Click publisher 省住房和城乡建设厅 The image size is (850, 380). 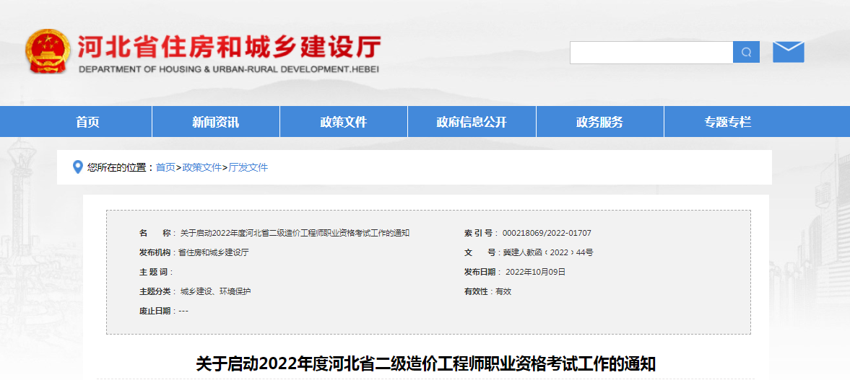[214, 253]
